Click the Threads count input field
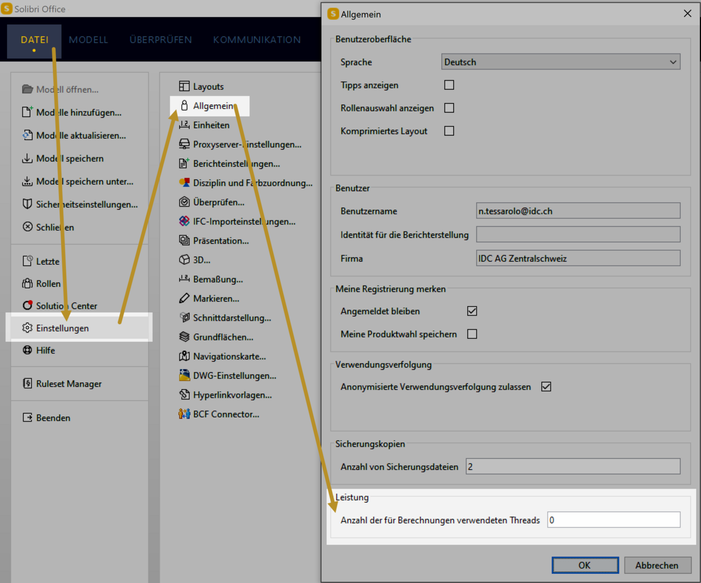 click(614, 519)
